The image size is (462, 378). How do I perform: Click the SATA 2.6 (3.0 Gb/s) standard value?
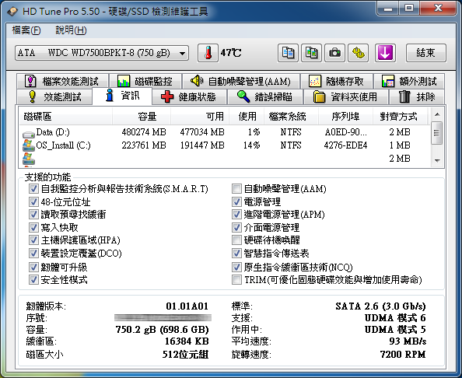click(x=380, y=306)
